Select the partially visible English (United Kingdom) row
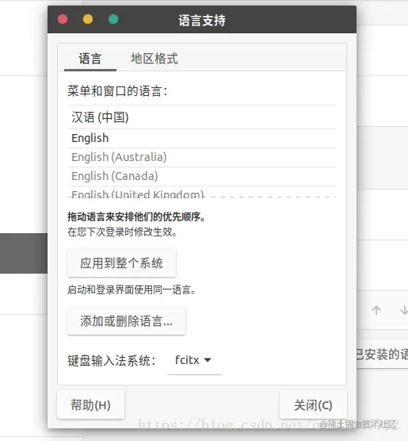 tap(202, 192)
